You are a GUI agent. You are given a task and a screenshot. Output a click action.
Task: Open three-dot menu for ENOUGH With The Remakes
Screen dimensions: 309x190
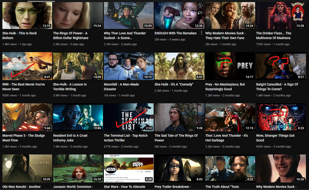201,33
